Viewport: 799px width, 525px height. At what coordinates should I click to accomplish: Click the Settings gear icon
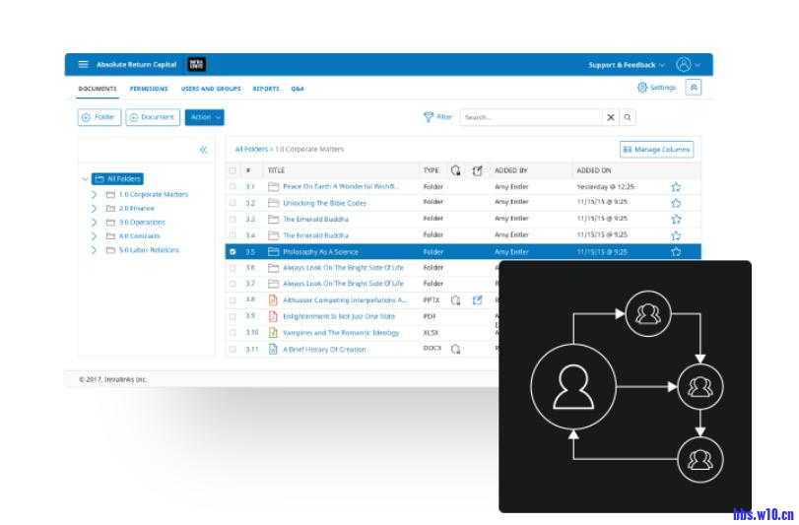coord(642,88)
